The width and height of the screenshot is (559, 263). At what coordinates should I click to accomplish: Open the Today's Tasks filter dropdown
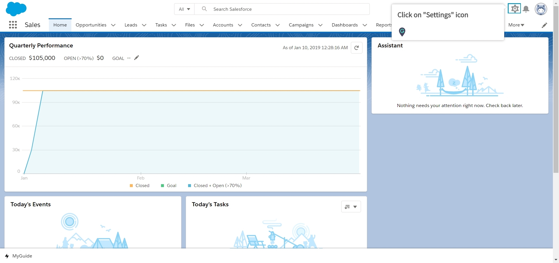point(351,207)
